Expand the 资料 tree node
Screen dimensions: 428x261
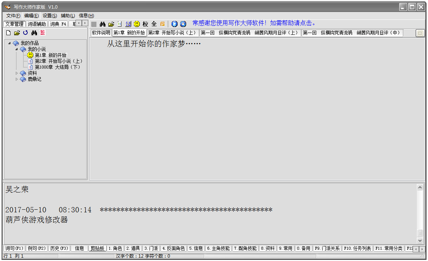pyautogui.click(x=16, y=73)
